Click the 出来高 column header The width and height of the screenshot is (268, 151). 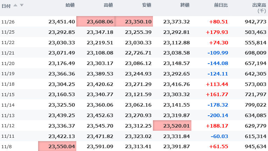(259, 6)
